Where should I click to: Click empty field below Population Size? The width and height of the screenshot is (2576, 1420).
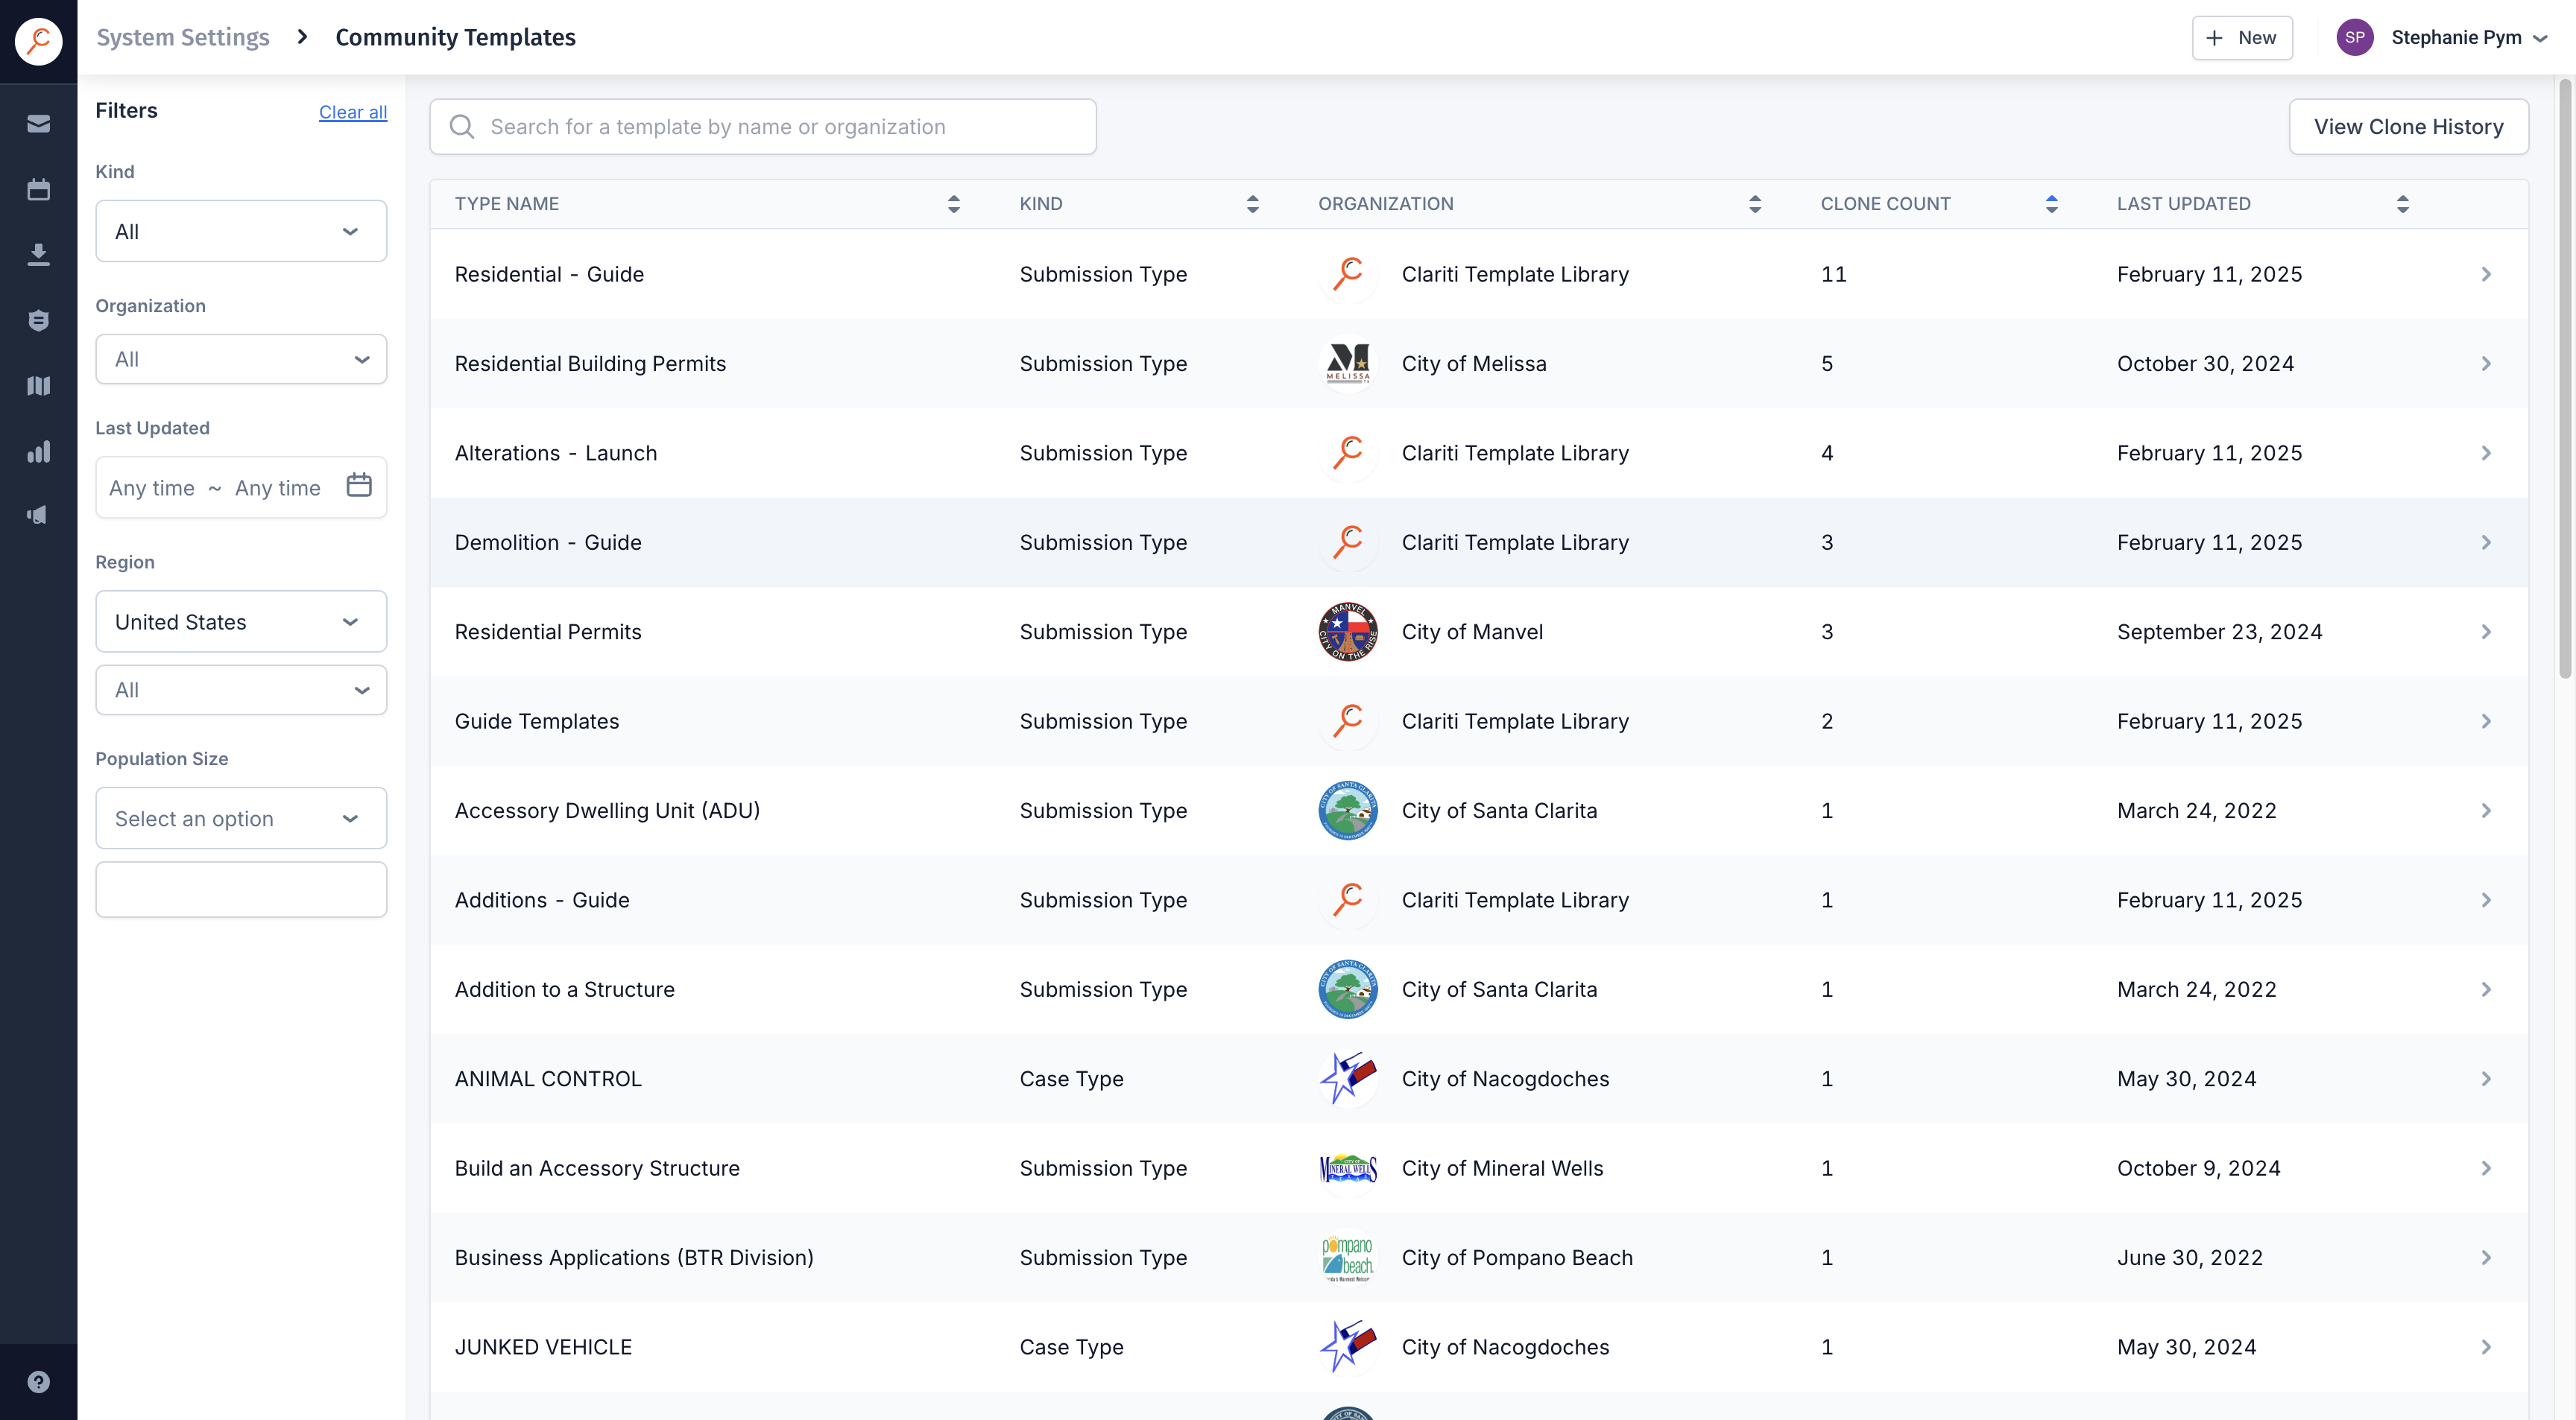pyautogui.click(x=241, y=890)
